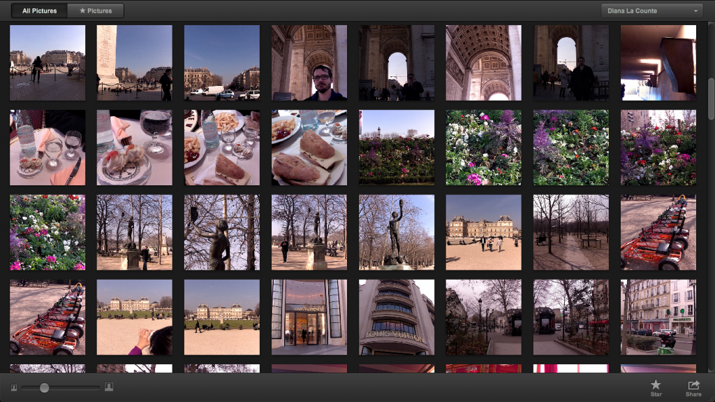Select the large sandwich close-up photo

pyautogui.click(x=309, y=148)
